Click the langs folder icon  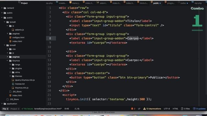click(13, 64)
